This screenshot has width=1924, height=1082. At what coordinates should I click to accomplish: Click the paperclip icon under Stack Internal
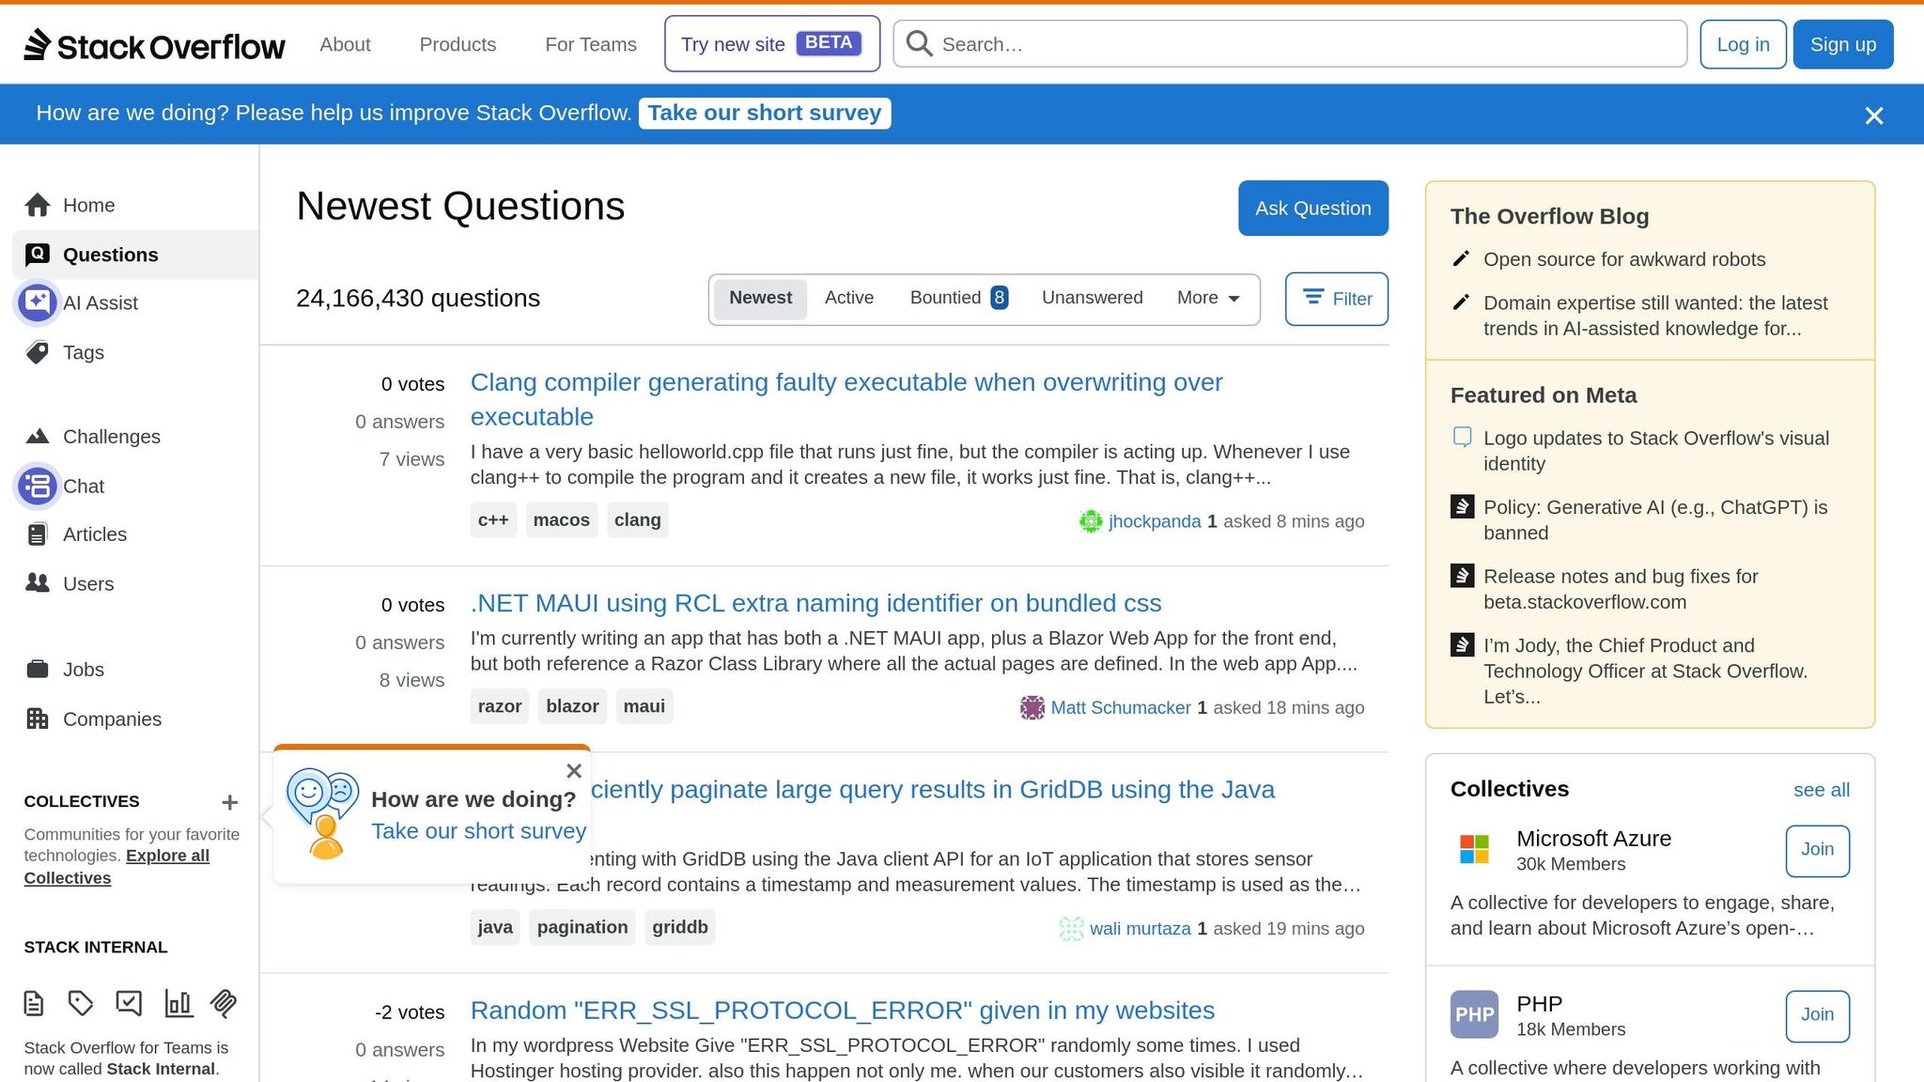click(x=223, y=1003)
